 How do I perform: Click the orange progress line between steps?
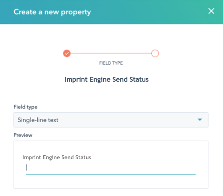[x=111, y=53]
